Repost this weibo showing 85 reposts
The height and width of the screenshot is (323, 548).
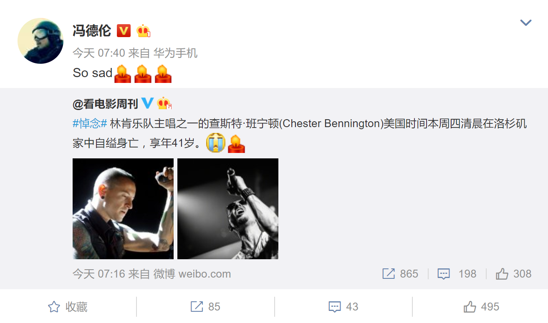pyautogui.click(x=205, y=307)
